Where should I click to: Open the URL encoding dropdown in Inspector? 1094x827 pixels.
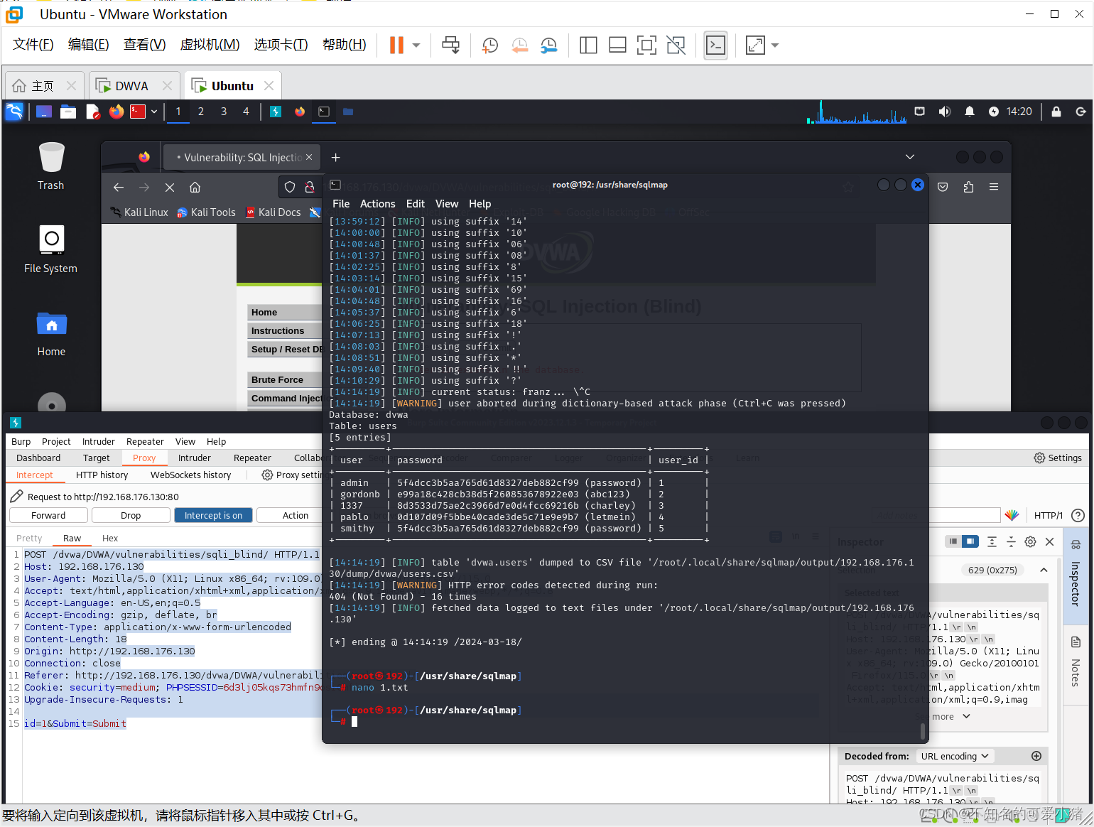coord(955,757)
